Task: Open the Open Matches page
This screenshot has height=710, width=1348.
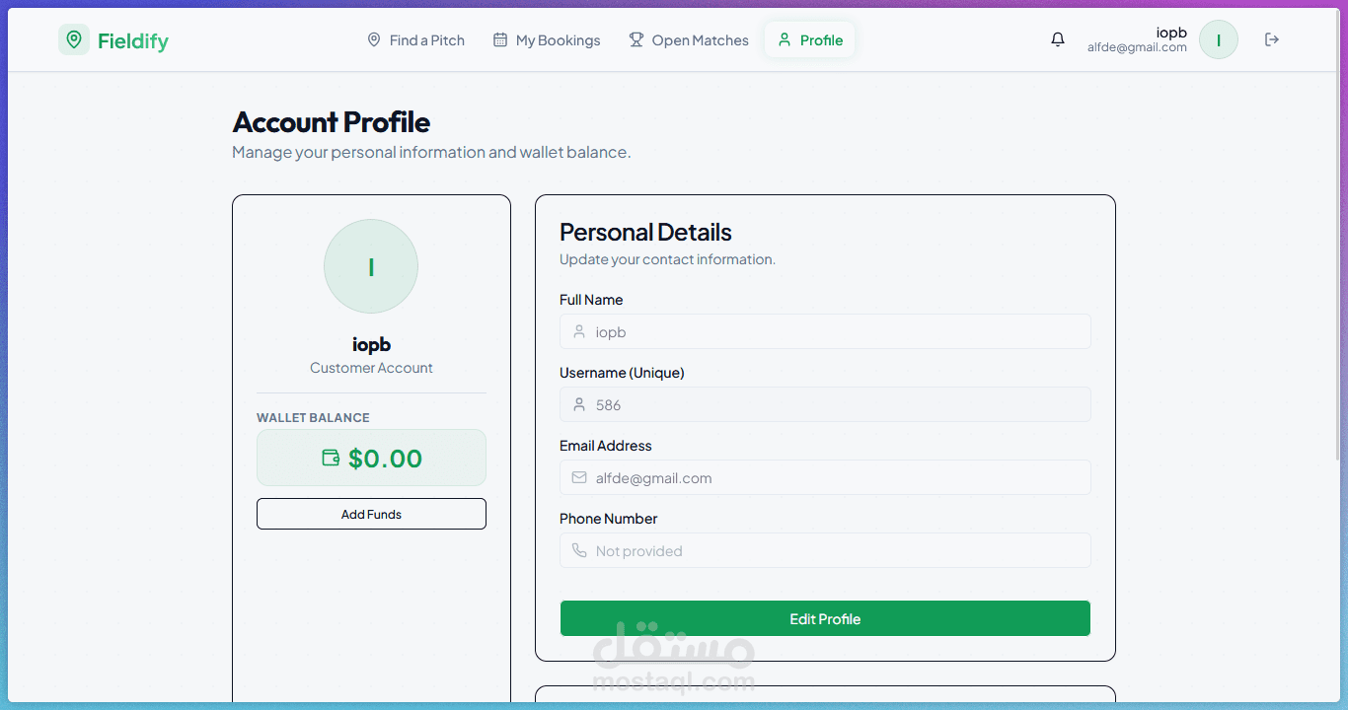Action: (689, 40)
